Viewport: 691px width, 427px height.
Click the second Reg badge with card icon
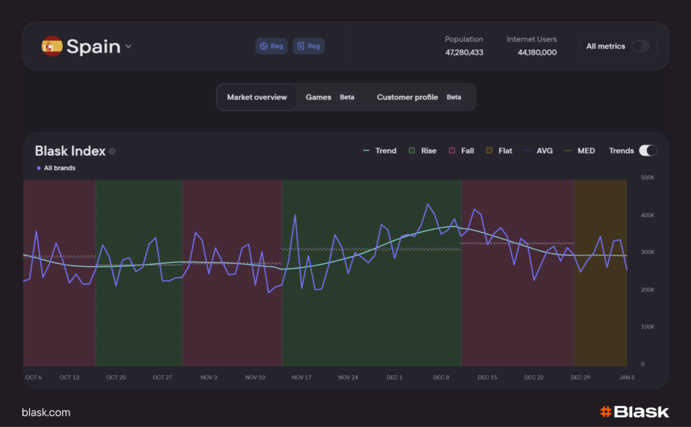coord(308,46)
